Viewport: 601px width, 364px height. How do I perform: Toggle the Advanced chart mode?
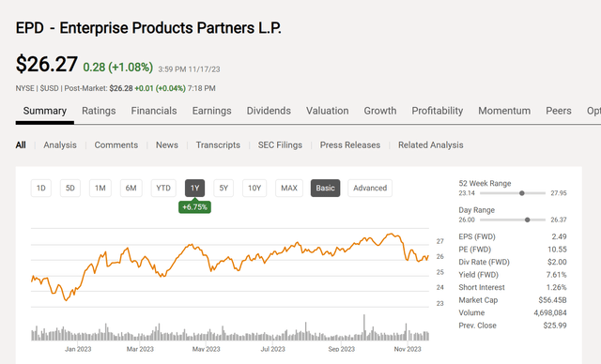[x=370, y=188]
